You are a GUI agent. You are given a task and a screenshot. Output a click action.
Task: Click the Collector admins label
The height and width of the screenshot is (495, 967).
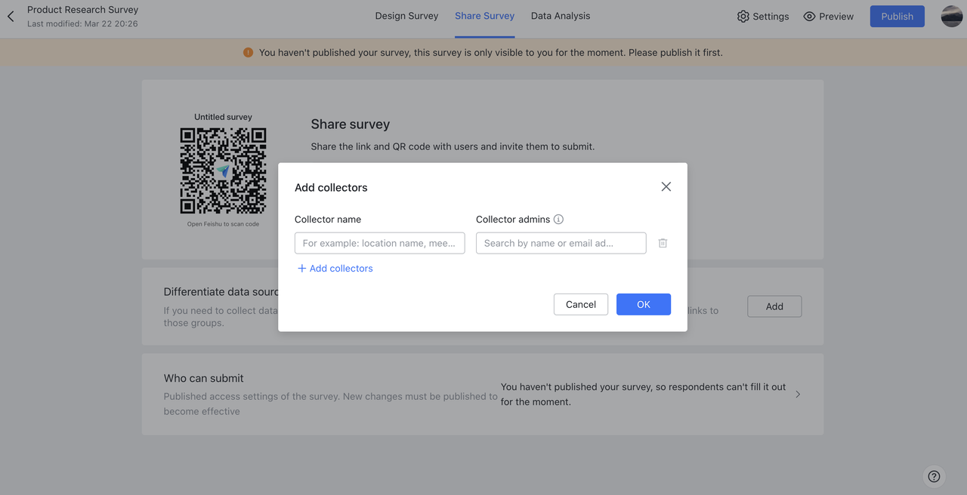click(x=513, y=220)
